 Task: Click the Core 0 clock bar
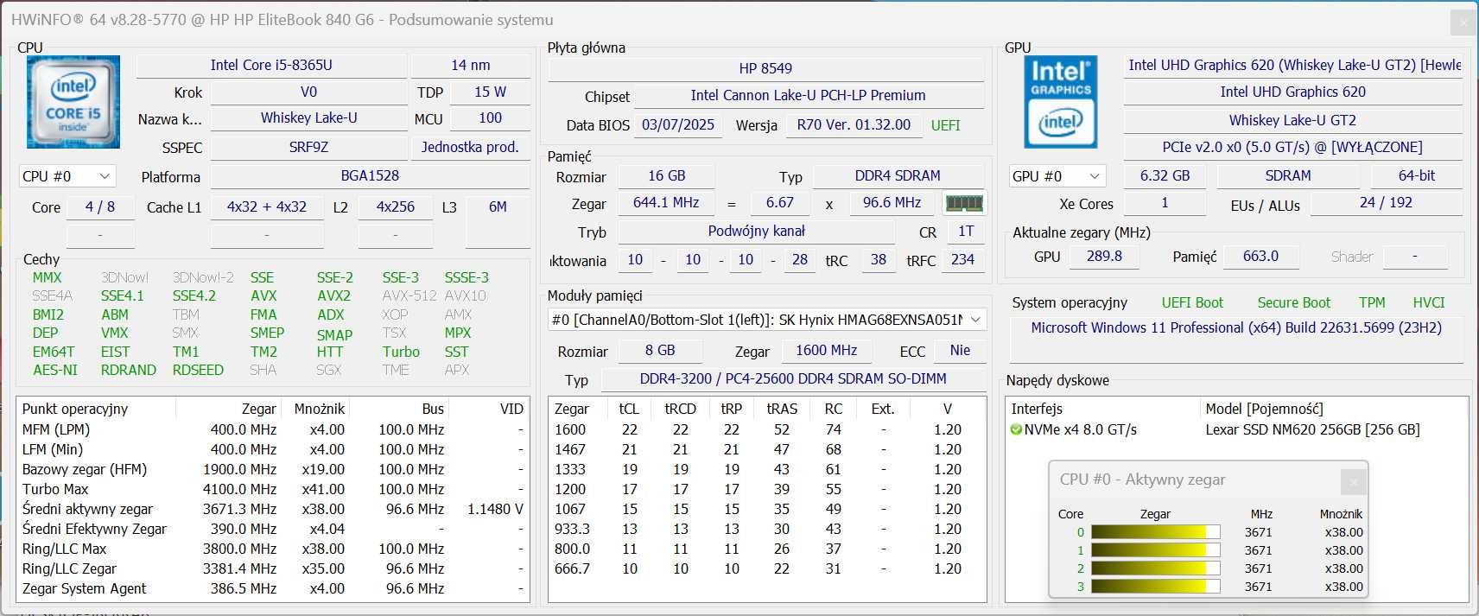[1155, 532]
